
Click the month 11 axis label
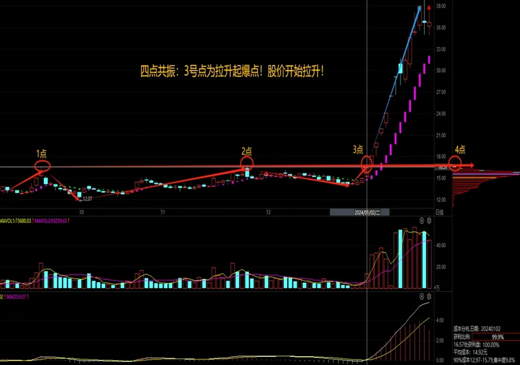pos(163,212)
